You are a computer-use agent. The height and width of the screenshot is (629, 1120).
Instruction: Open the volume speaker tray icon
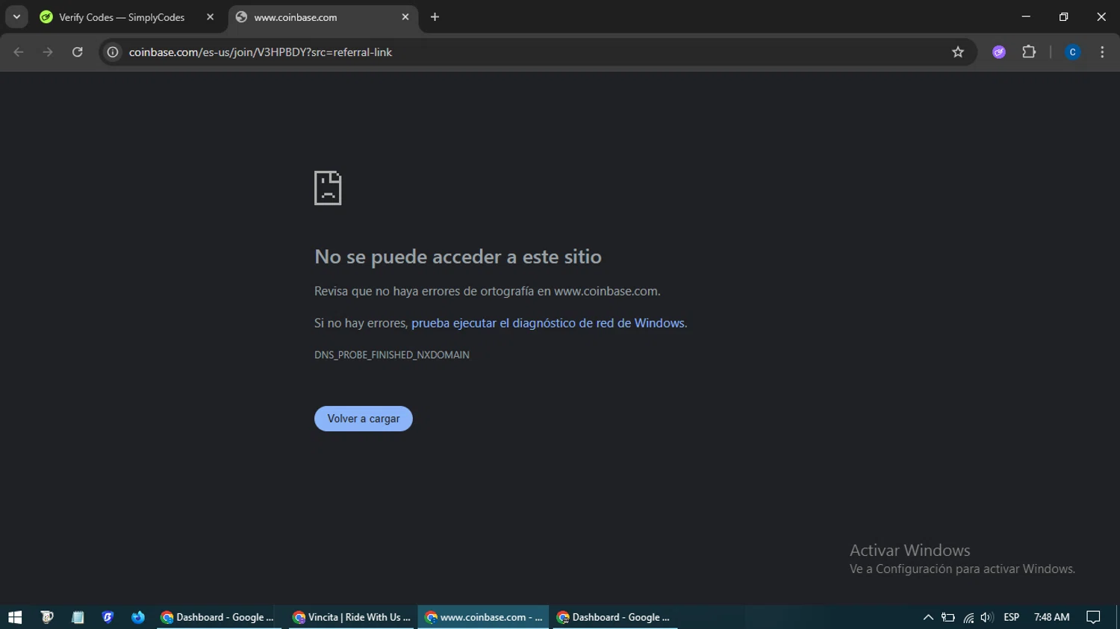987,617
